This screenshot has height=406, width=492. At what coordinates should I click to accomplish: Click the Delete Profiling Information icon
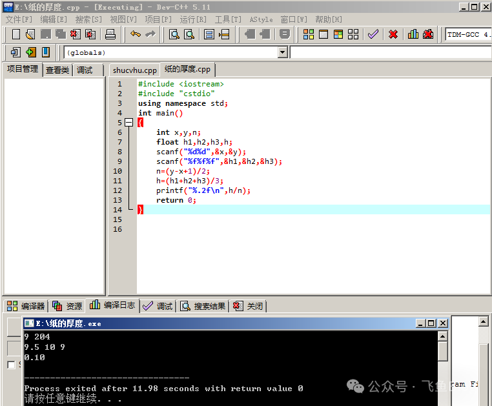(428, 34)
